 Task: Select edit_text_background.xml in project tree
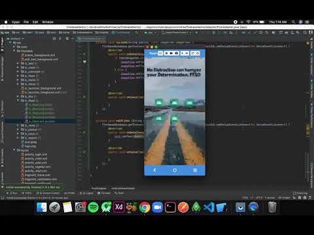[x=39, y=59]
